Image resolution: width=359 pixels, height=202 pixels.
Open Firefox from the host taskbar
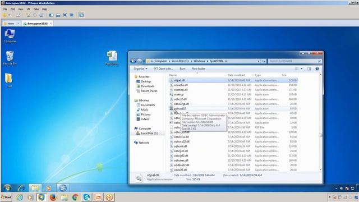coord(53,197)
